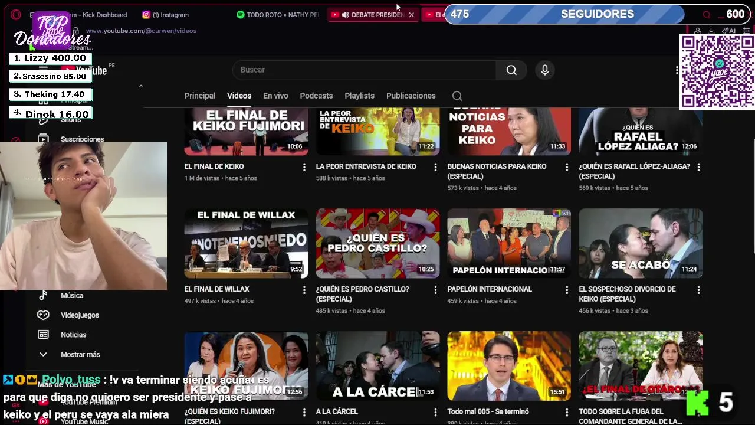This screenshot has width=755, height=425.
Task: Play the ¿QUIÉN ES PEDRO CASTILLO? thumbnail
Action: coord(377,243)
